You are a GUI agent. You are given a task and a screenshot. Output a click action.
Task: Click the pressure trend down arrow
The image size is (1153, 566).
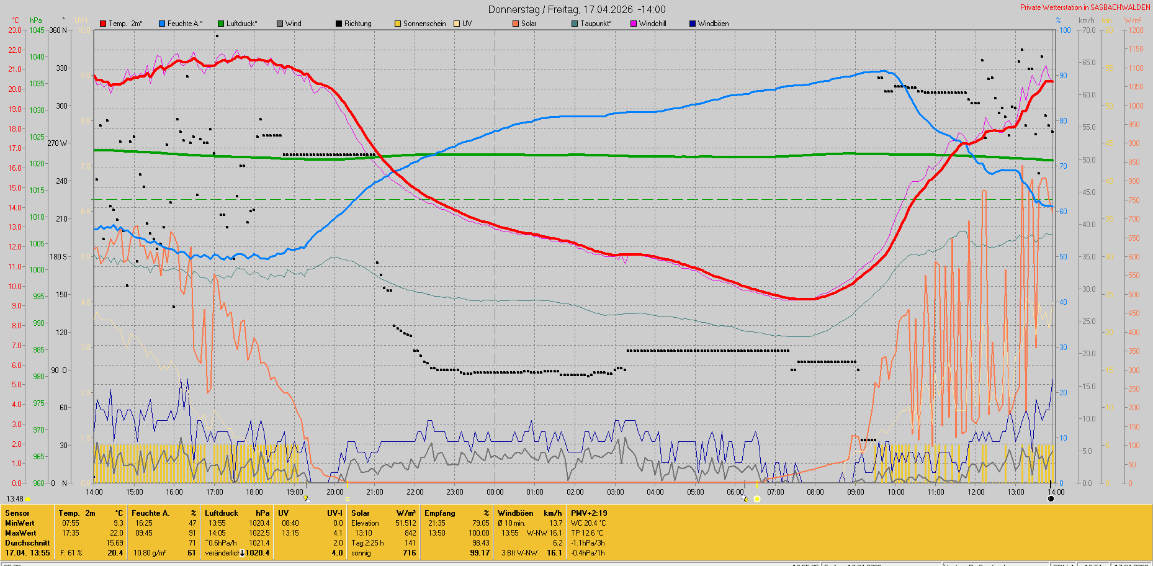point(242,553)
